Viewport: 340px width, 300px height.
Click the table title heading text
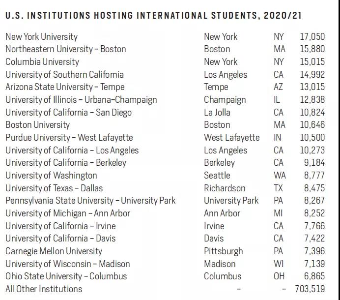[x=153, y=15]
